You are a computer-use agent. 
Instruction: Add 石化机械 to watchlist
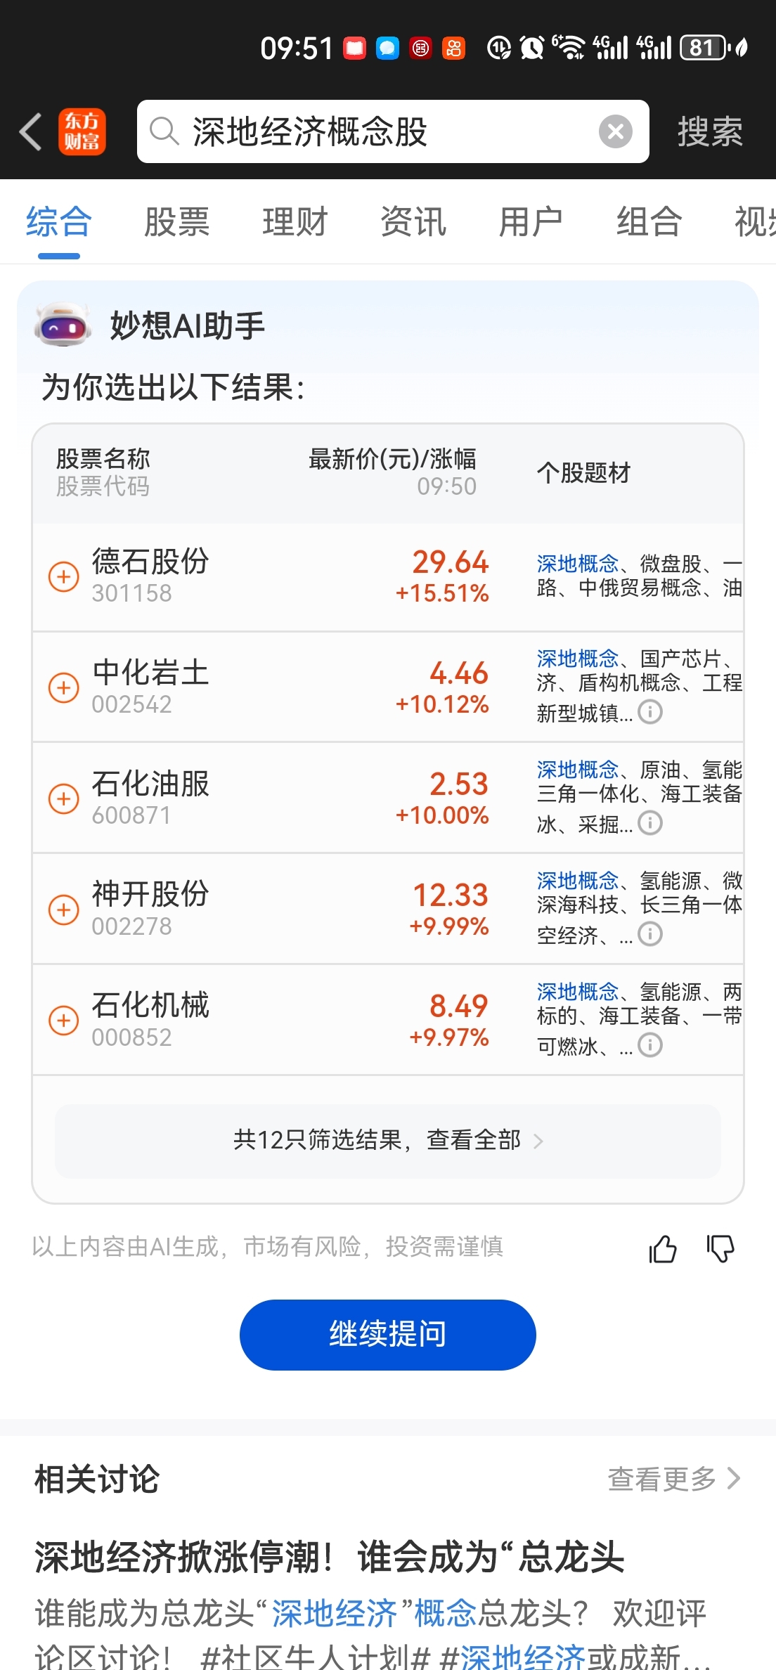click(x=63, y=1021)
